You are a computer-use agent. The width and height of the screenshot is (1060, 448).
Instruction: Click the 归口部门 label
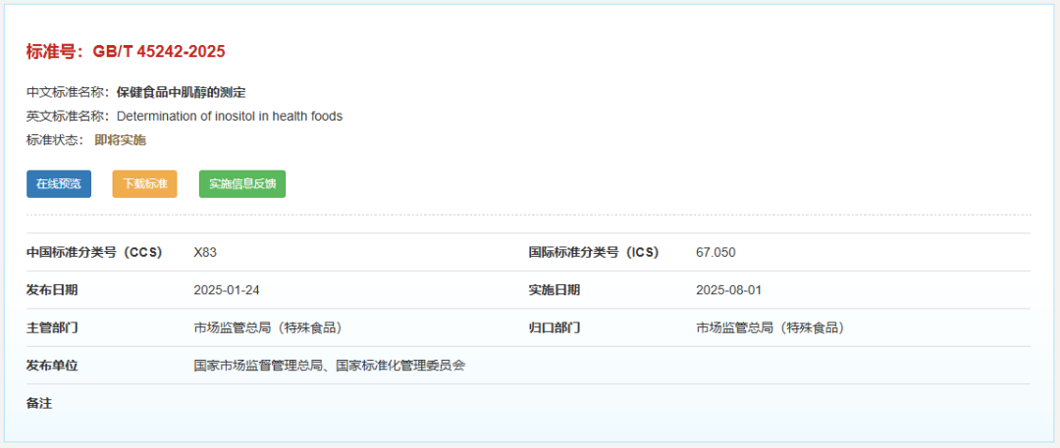pos(555,328)
